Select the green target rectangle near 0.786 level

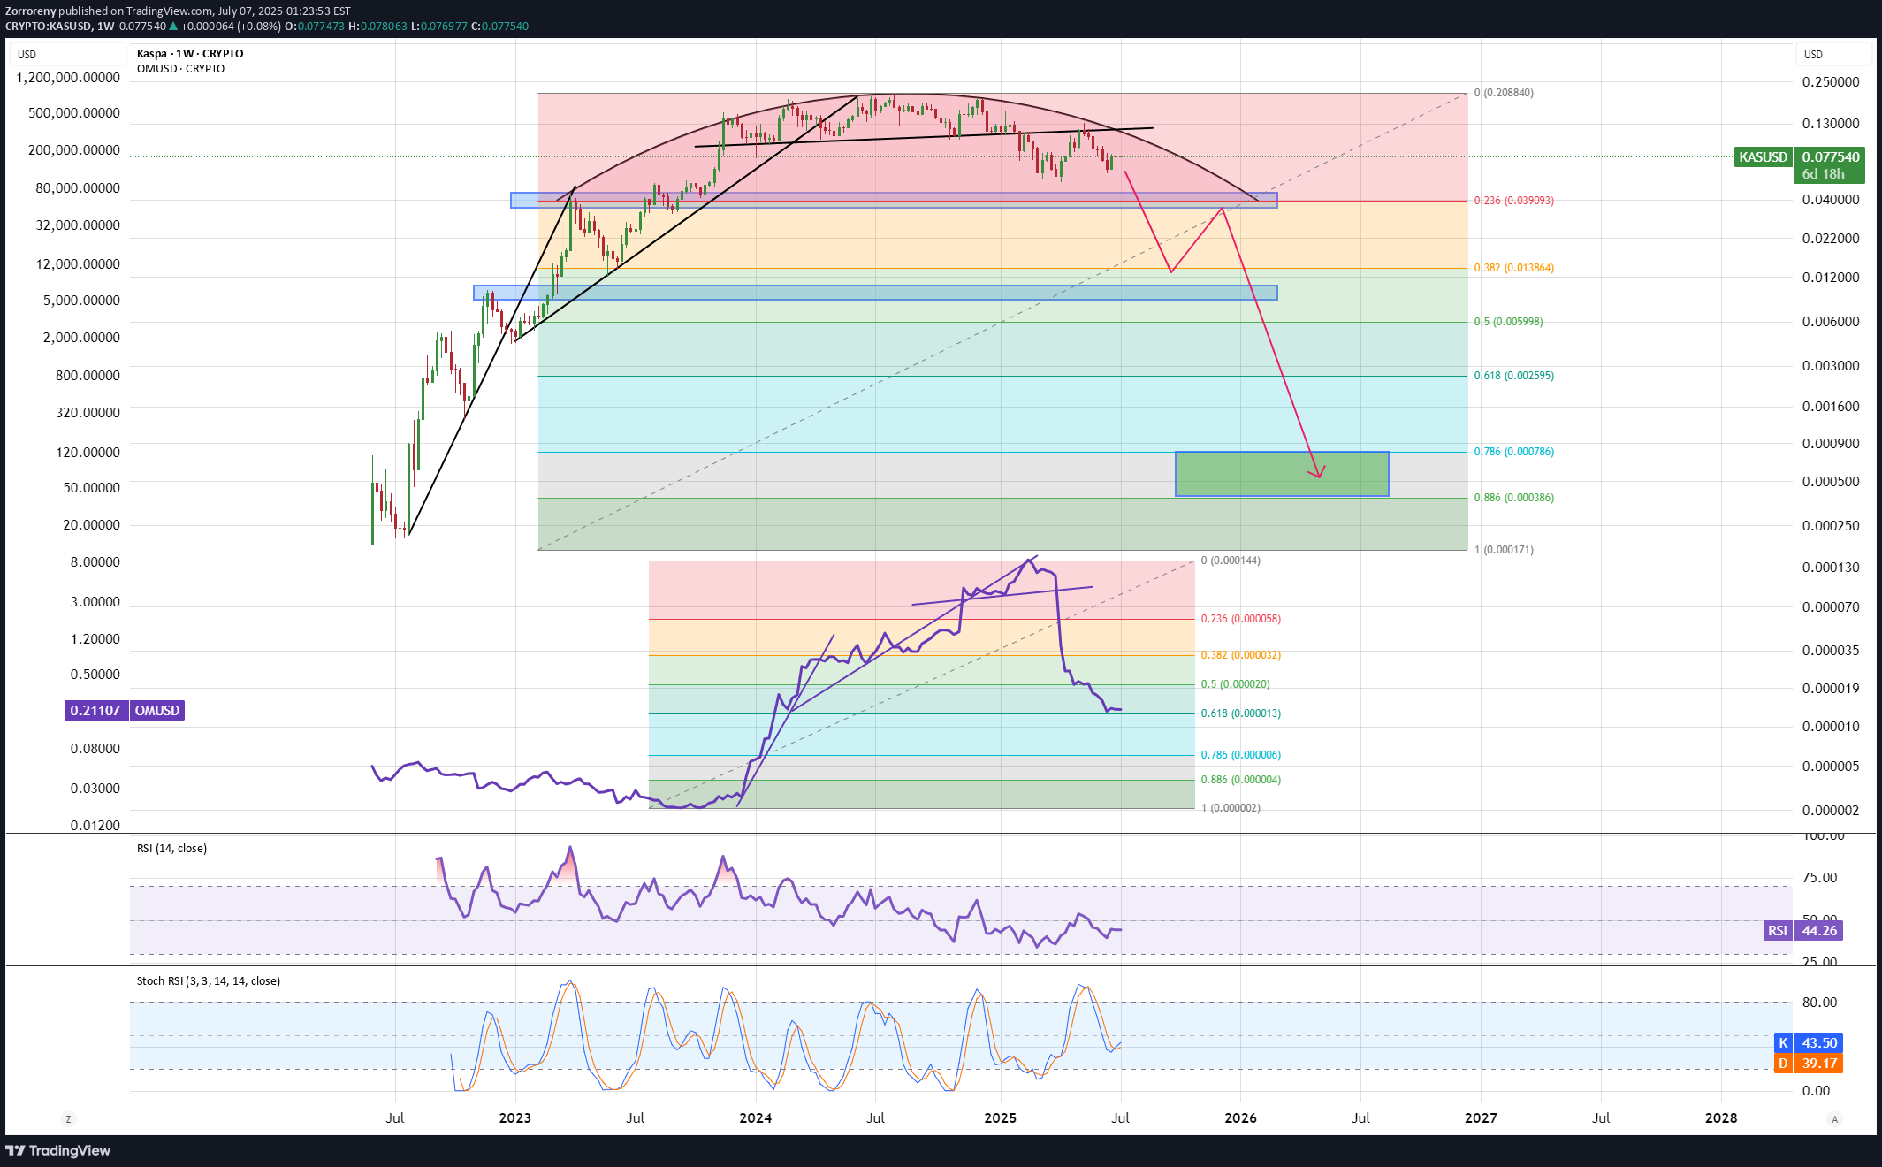pos(1282,474)
